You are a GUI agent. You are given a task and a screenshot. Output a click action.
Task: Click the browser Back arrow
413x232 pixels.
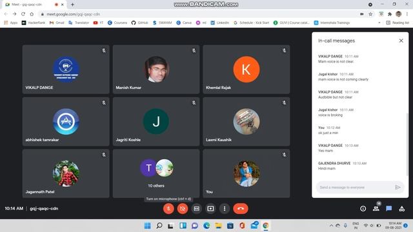click(6, 14)
